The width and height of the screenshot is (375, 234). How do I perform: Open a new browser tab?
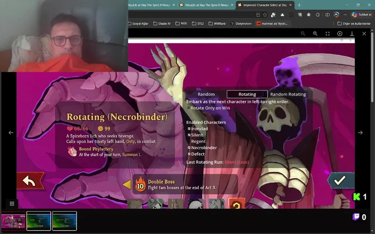[299, 5]
